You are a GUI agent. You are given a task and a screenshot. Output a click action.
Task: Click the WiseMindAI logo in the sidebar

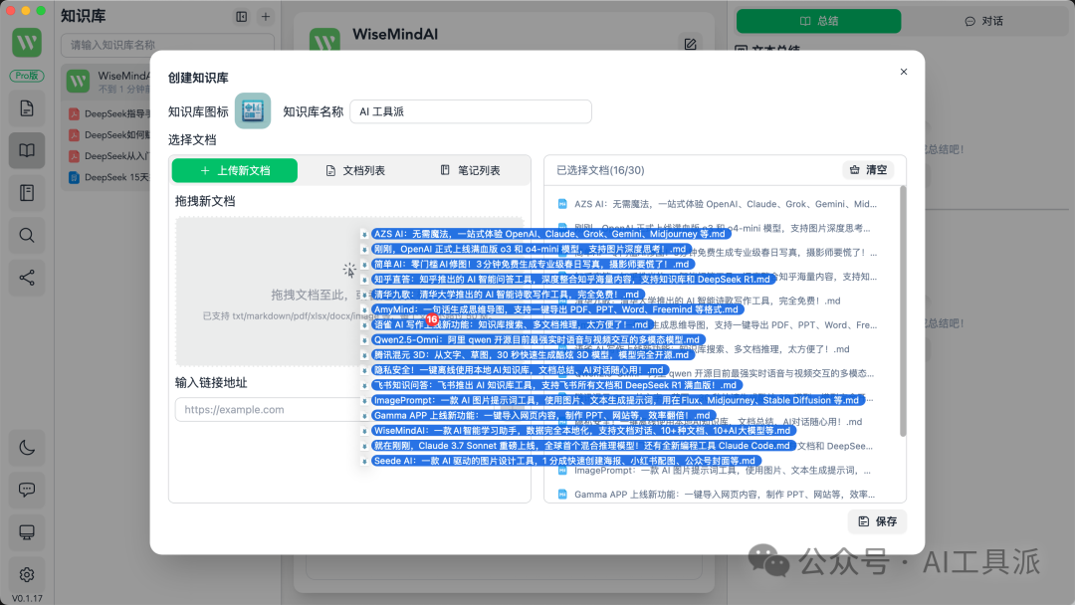tap(27, 43)
